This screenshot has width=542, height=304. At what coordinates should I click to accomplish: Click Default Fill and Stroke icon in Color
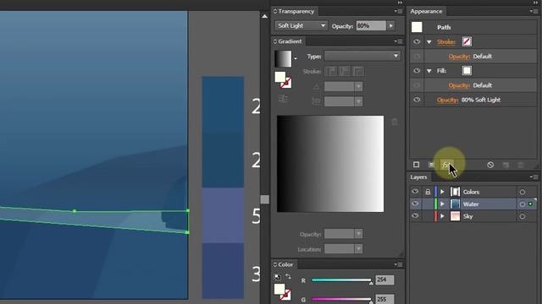[x=278, y=277]
